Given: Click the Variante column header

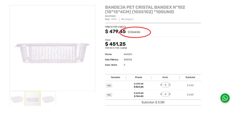Looking at the screenshot, I should [115, 78].
